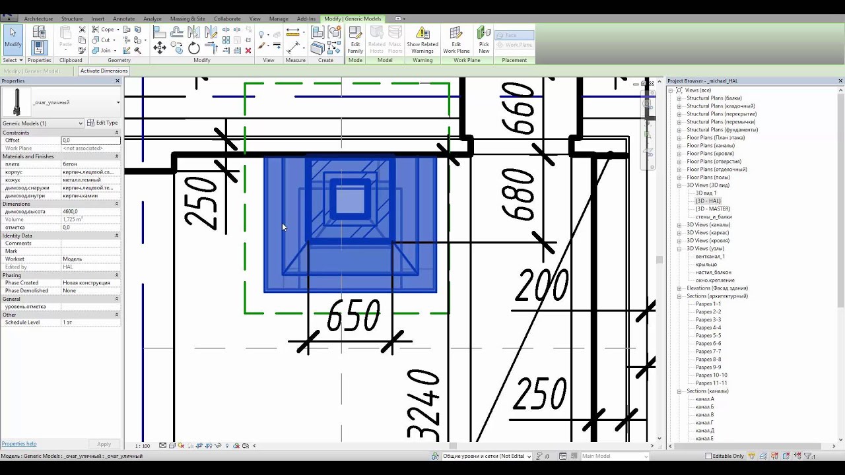
Task: Select the Trim/Extend tool
Action: (211, 47)
